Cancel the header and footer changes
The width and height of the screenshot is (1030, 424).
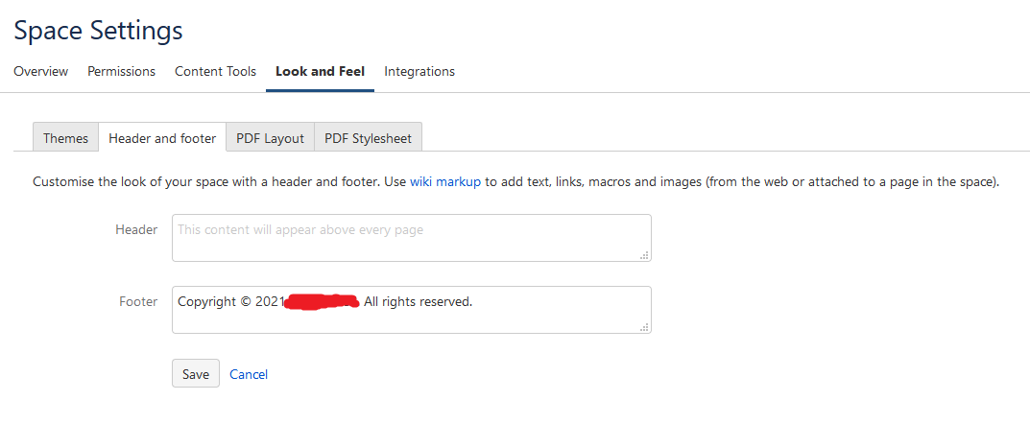(249, 374)
